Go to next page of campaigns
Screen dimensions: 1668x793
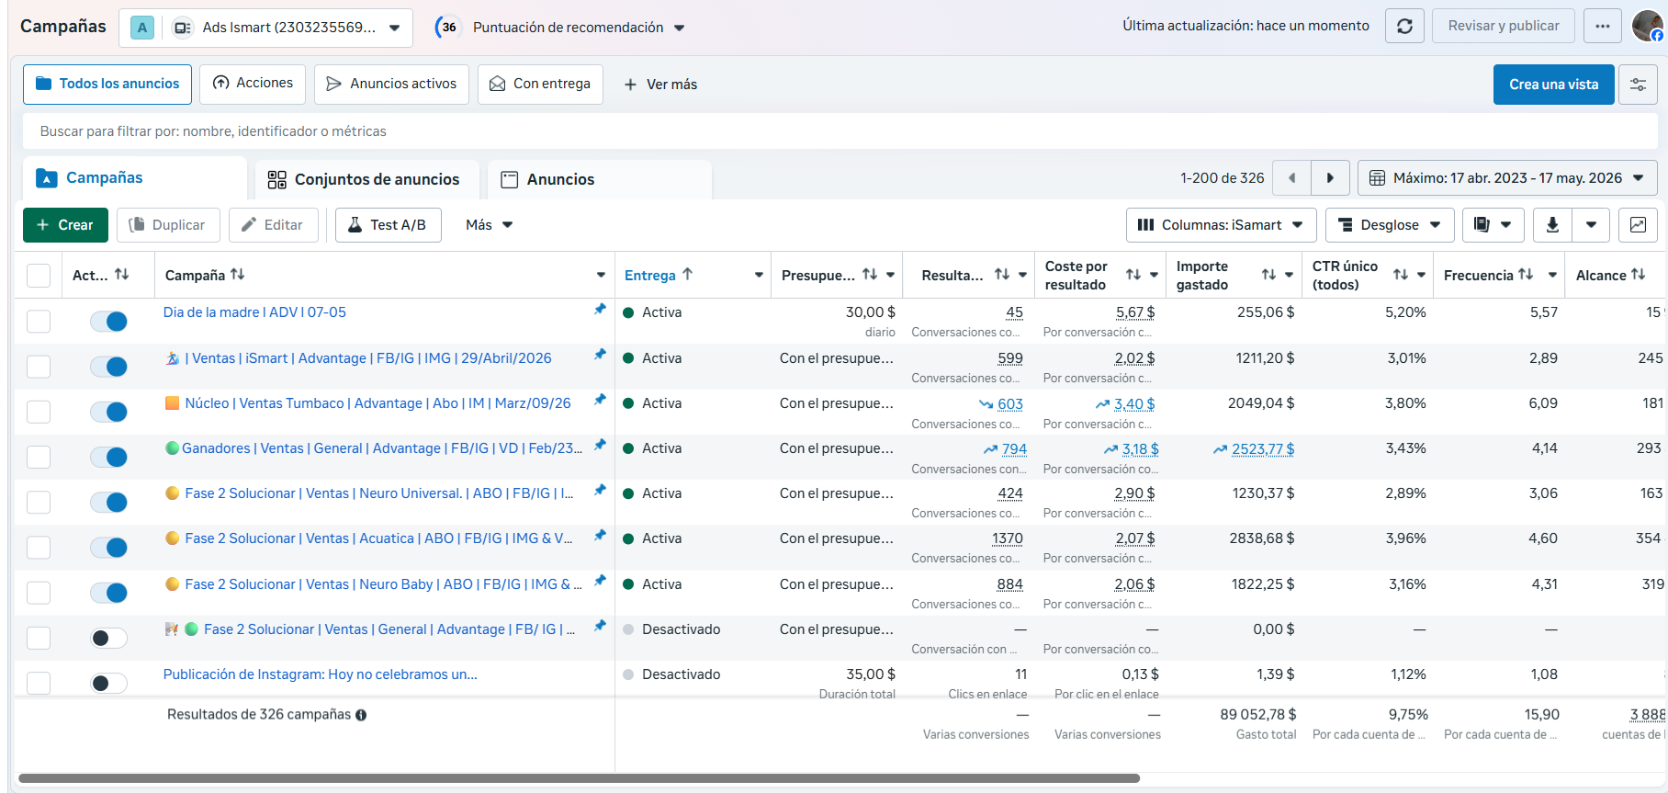1330,178
